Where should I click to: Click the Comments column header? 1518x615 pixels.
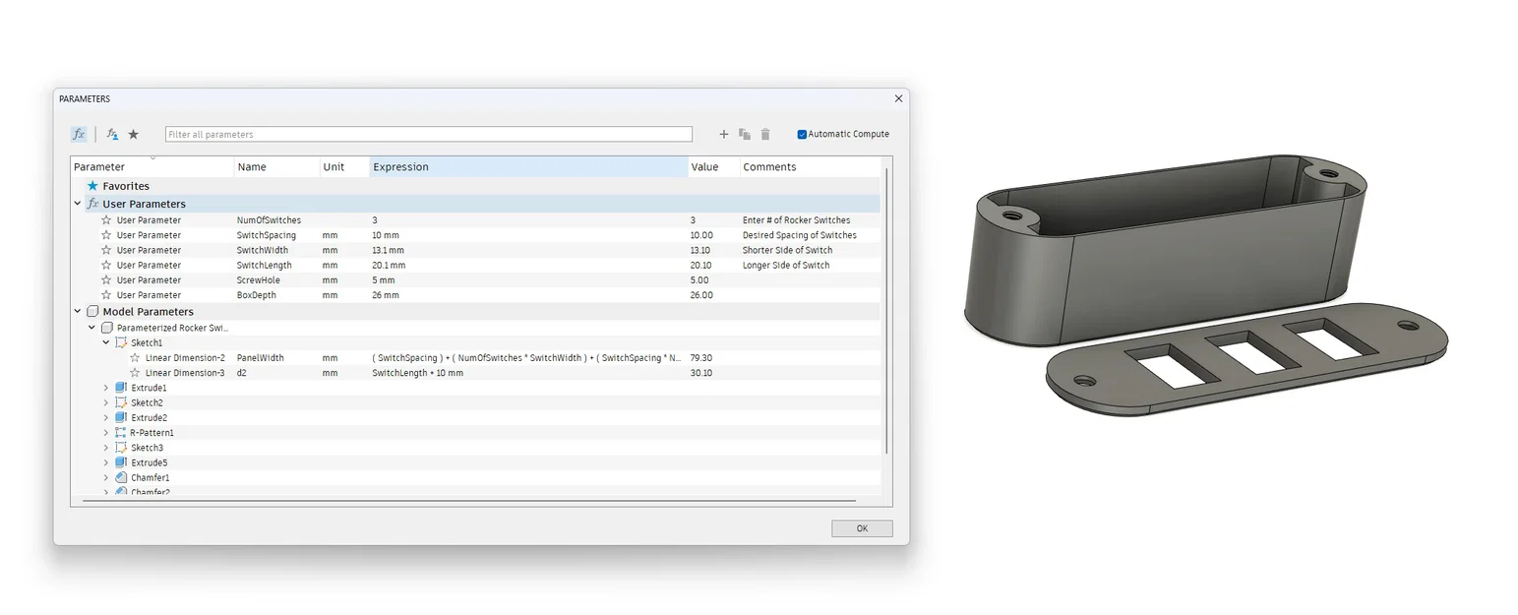[x=810, y=167]
